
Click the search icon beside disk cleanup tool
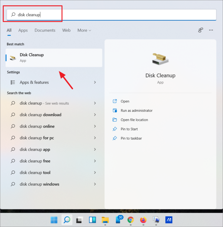point(13,173)
